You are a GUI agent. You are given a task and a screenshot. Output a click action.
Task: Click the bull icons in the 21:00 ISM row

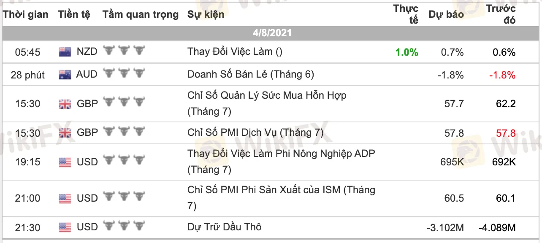point(124,198)
